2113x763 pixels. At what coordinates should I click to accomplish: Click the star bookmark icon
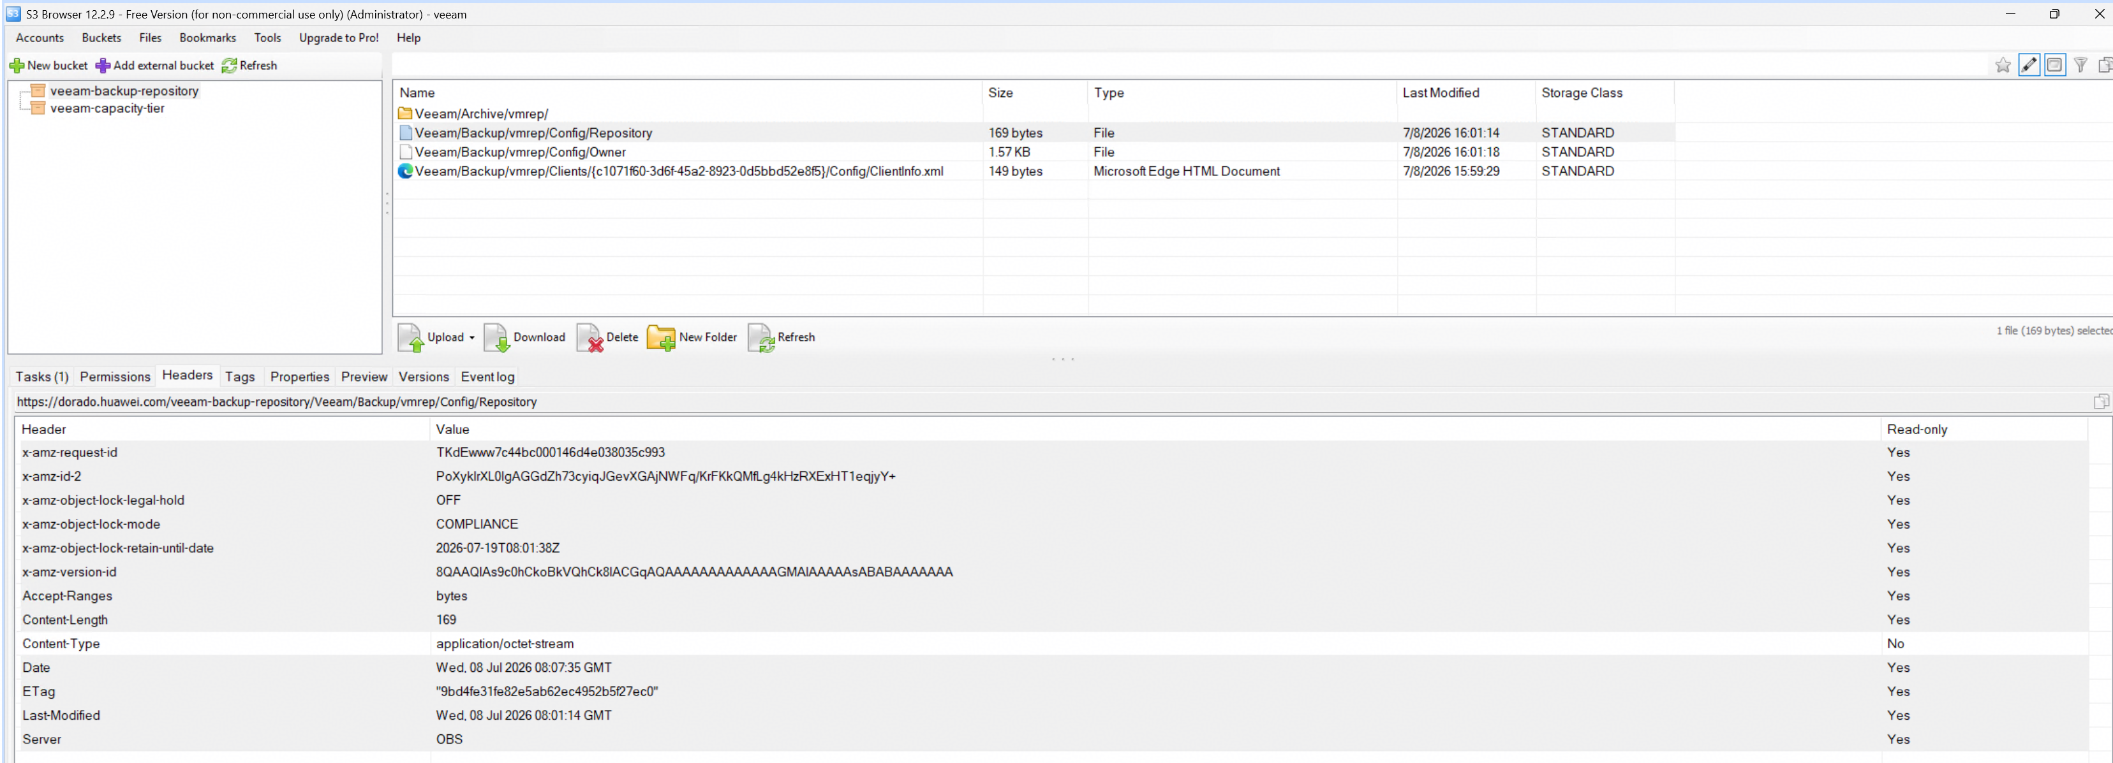(2002, 66)
